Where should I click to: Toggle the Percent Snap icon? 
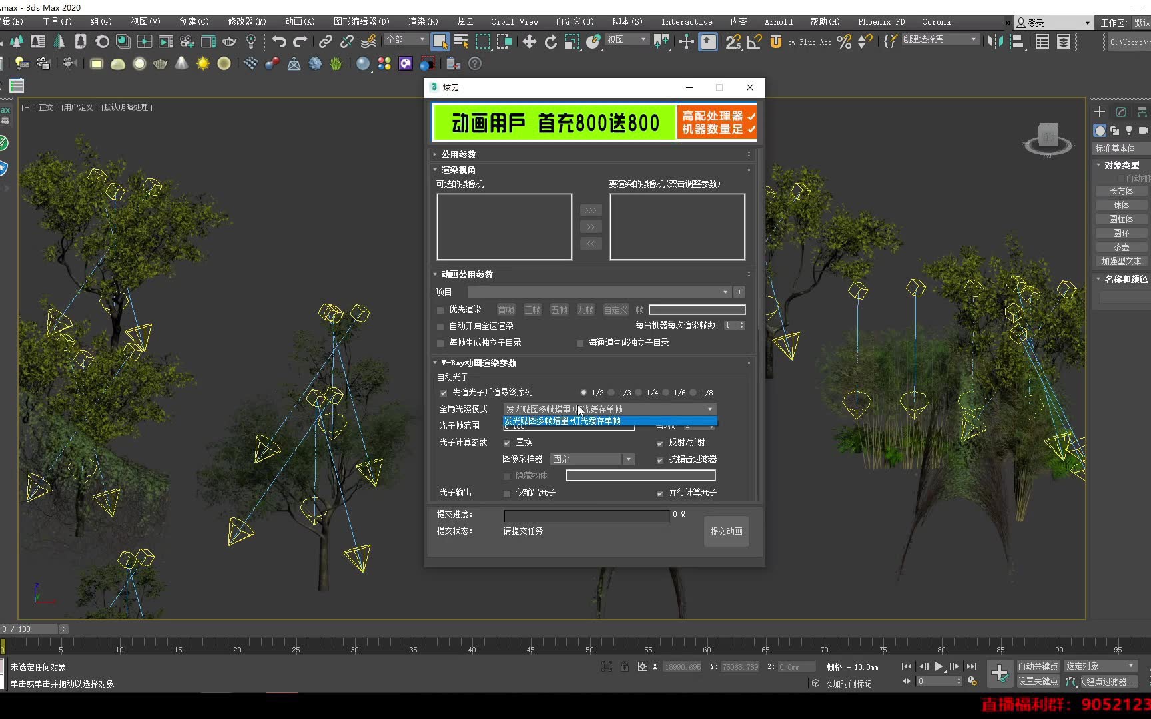844,42
